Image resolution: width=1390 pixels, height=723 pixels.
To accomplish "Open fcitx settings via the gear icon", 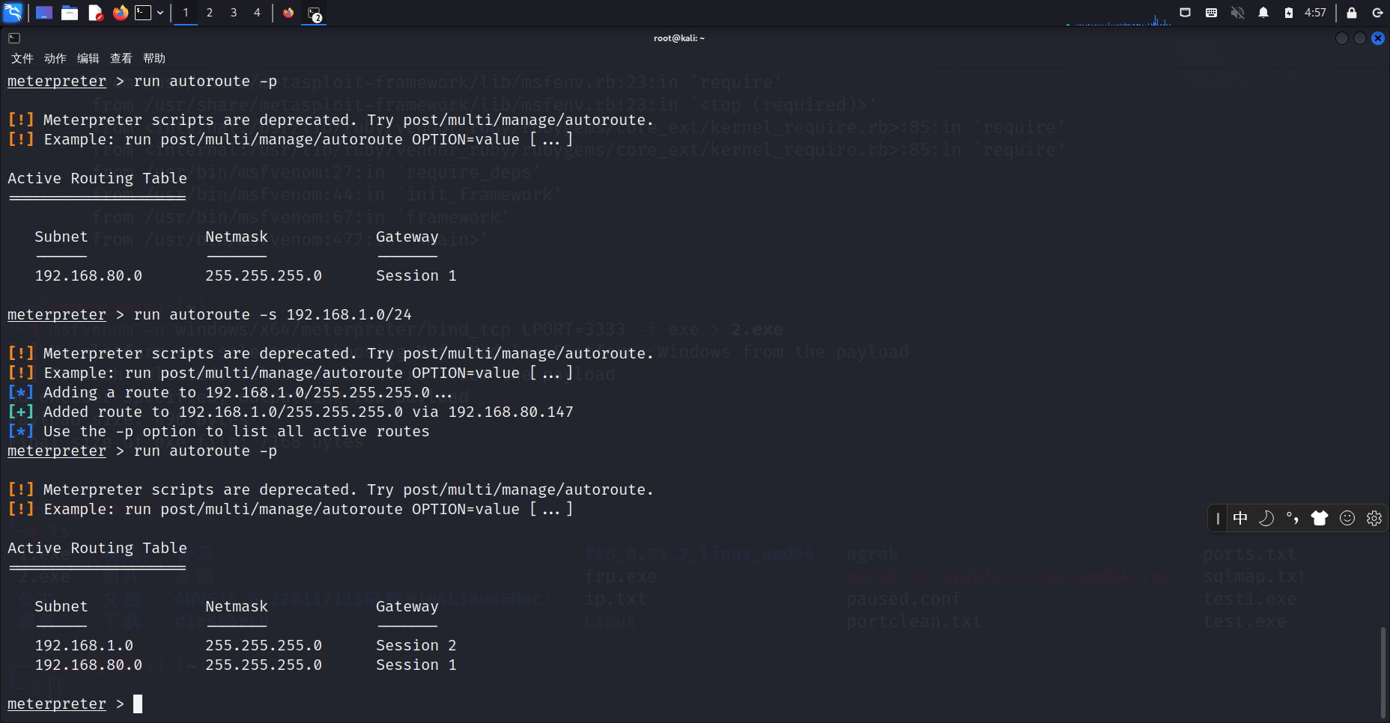I will click(1374, 518).
